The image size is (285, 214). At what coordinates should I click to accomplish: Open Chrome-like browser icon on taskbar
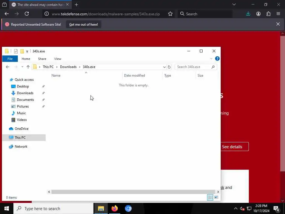[128, 208]
